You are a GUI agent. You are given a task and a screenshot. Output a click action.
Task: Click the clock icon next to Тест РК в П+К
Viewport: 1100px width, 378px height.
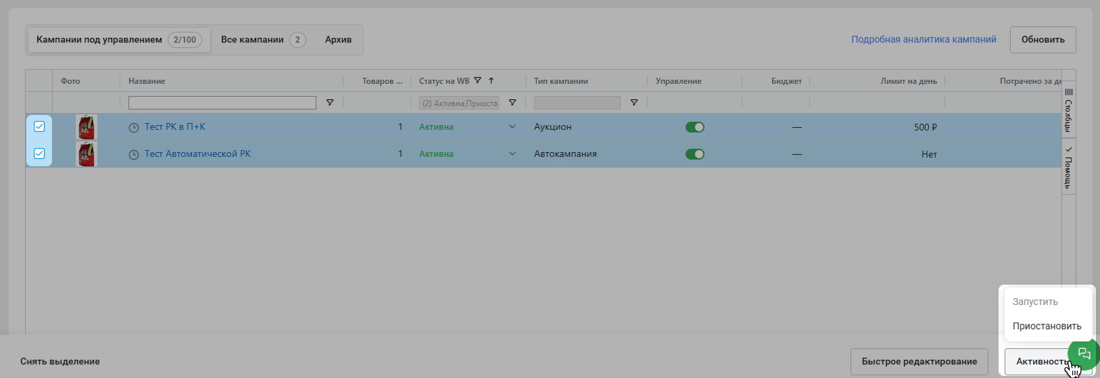[134, 127]
